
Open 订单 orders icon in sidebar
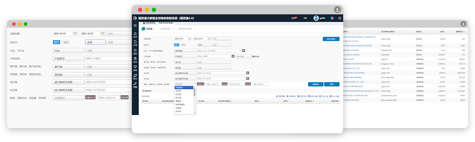pos(135,43)
